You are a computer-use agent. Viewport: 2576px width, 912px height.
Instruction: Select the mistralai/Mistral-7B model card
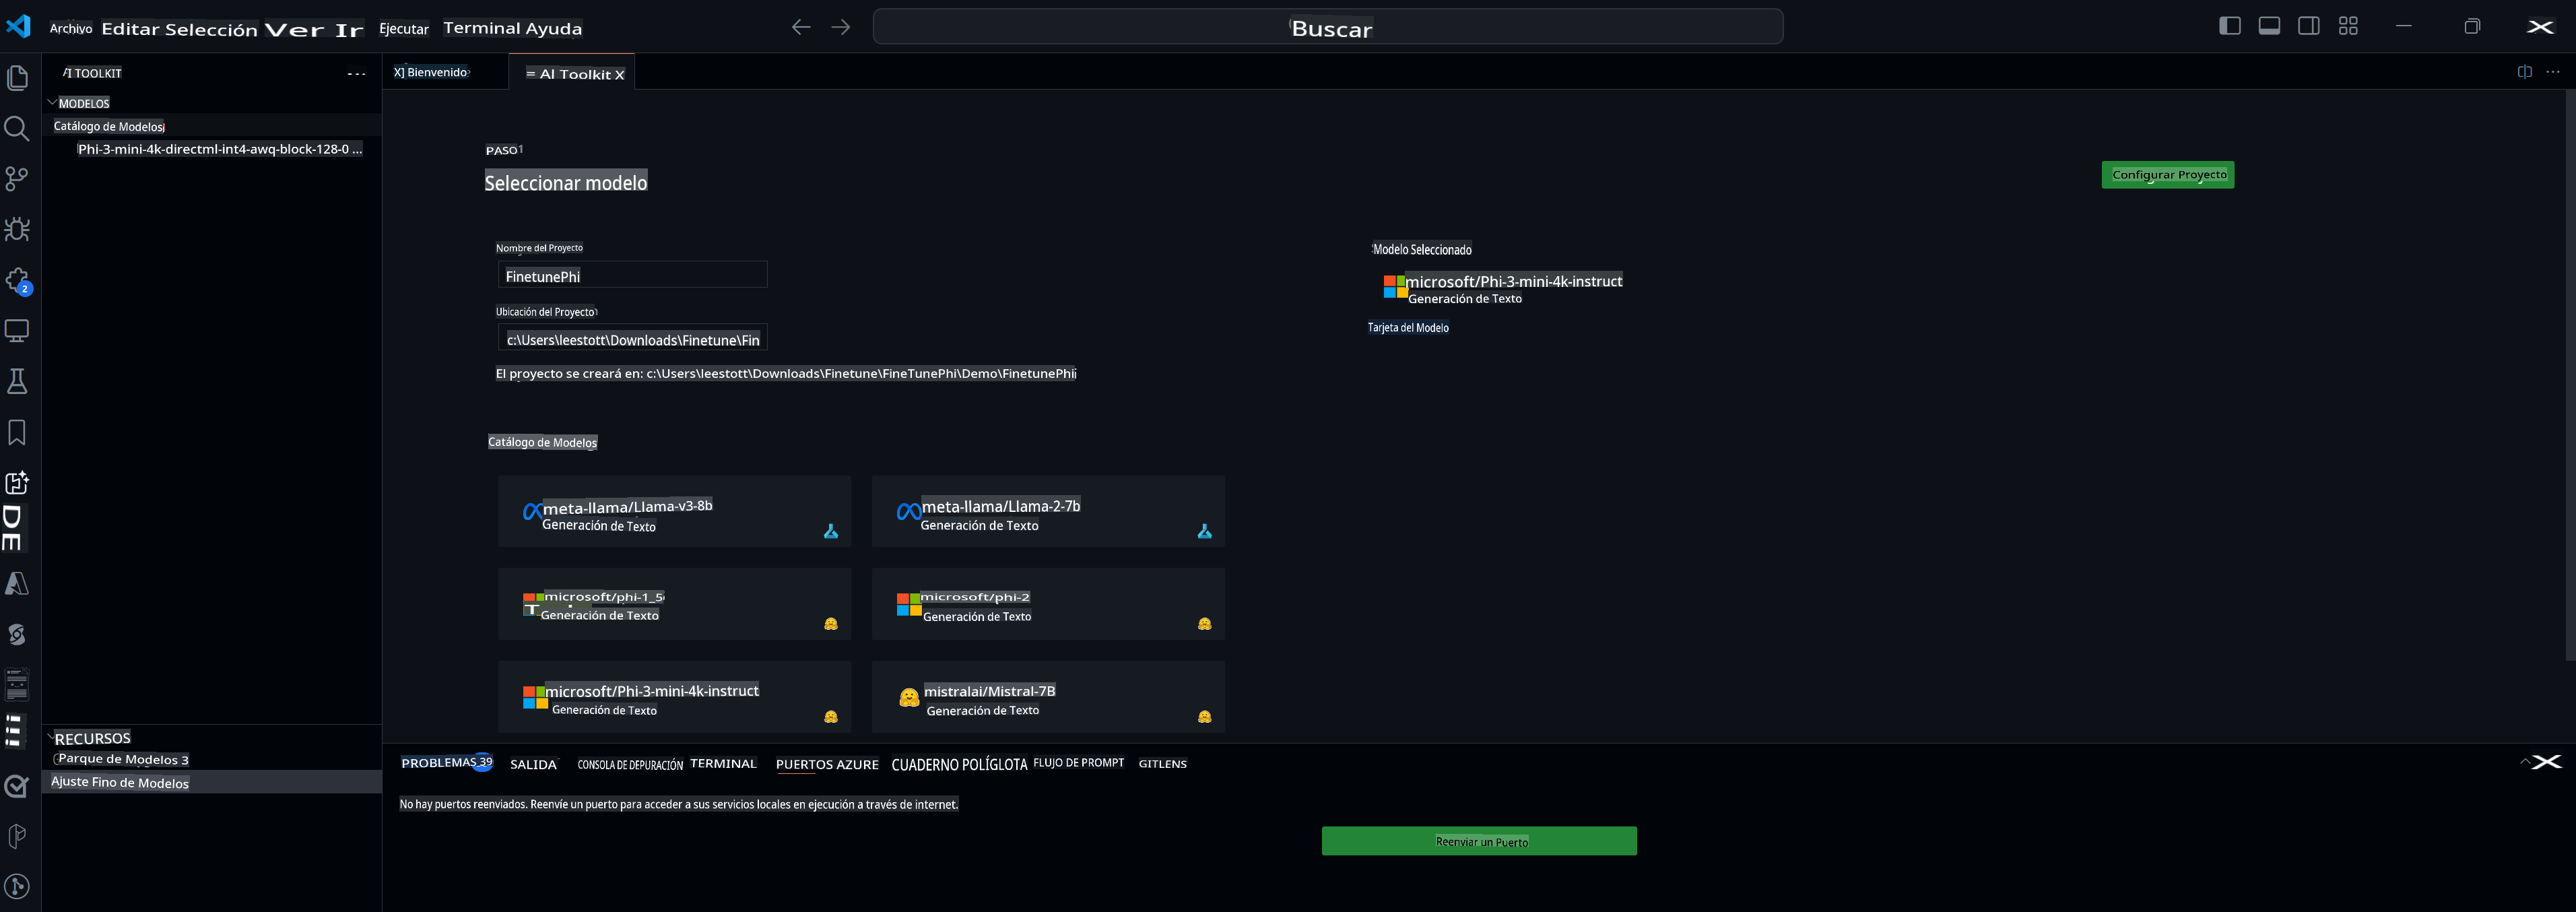click(x=1048, y=697)
